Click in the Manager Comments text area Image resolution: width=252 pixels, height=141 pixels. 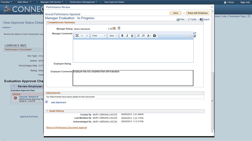[x=133, y=51]
